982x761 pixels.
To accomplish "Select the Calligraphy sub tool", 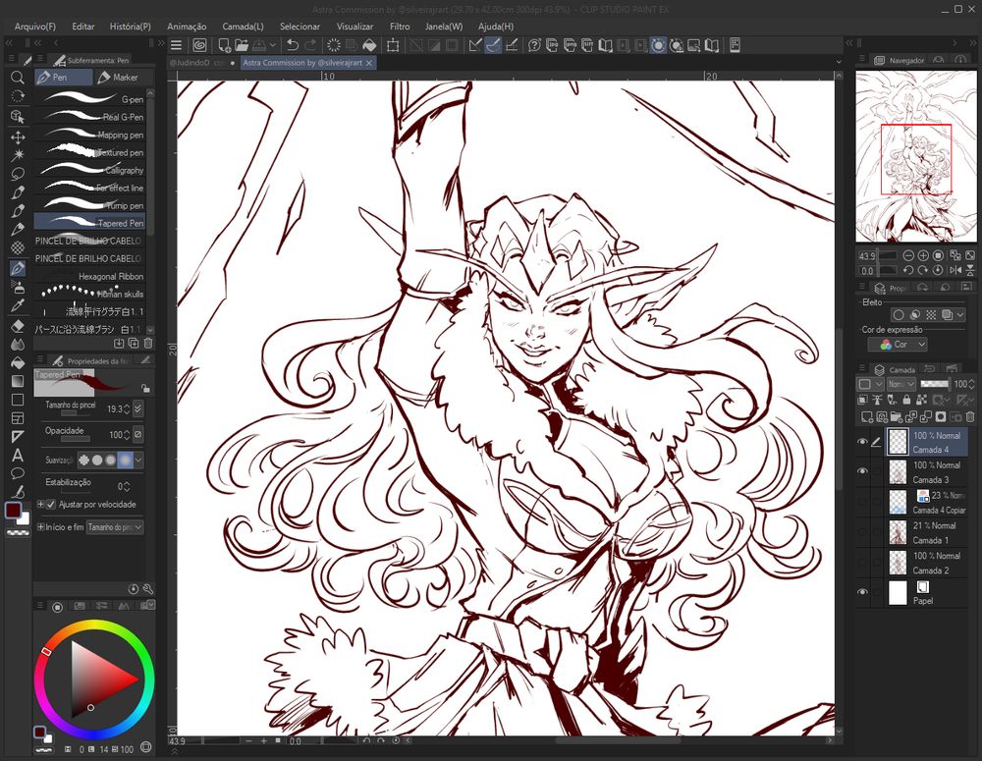I will point(90,170).
